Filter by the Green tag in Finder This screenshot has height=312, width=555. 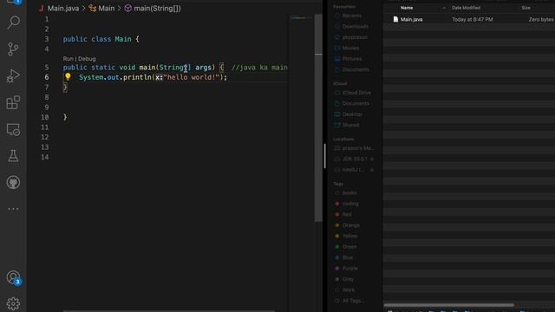click(x=349, y=247)
